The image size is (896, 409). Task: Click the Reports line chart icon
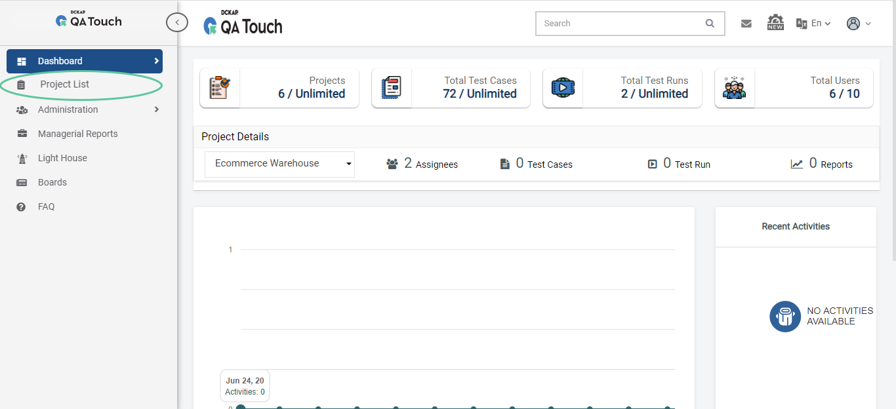coord(797,165)
